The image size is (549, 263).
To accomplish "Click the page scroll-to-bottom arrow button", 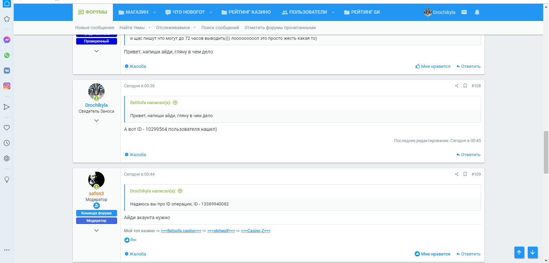I will (533, 252).
